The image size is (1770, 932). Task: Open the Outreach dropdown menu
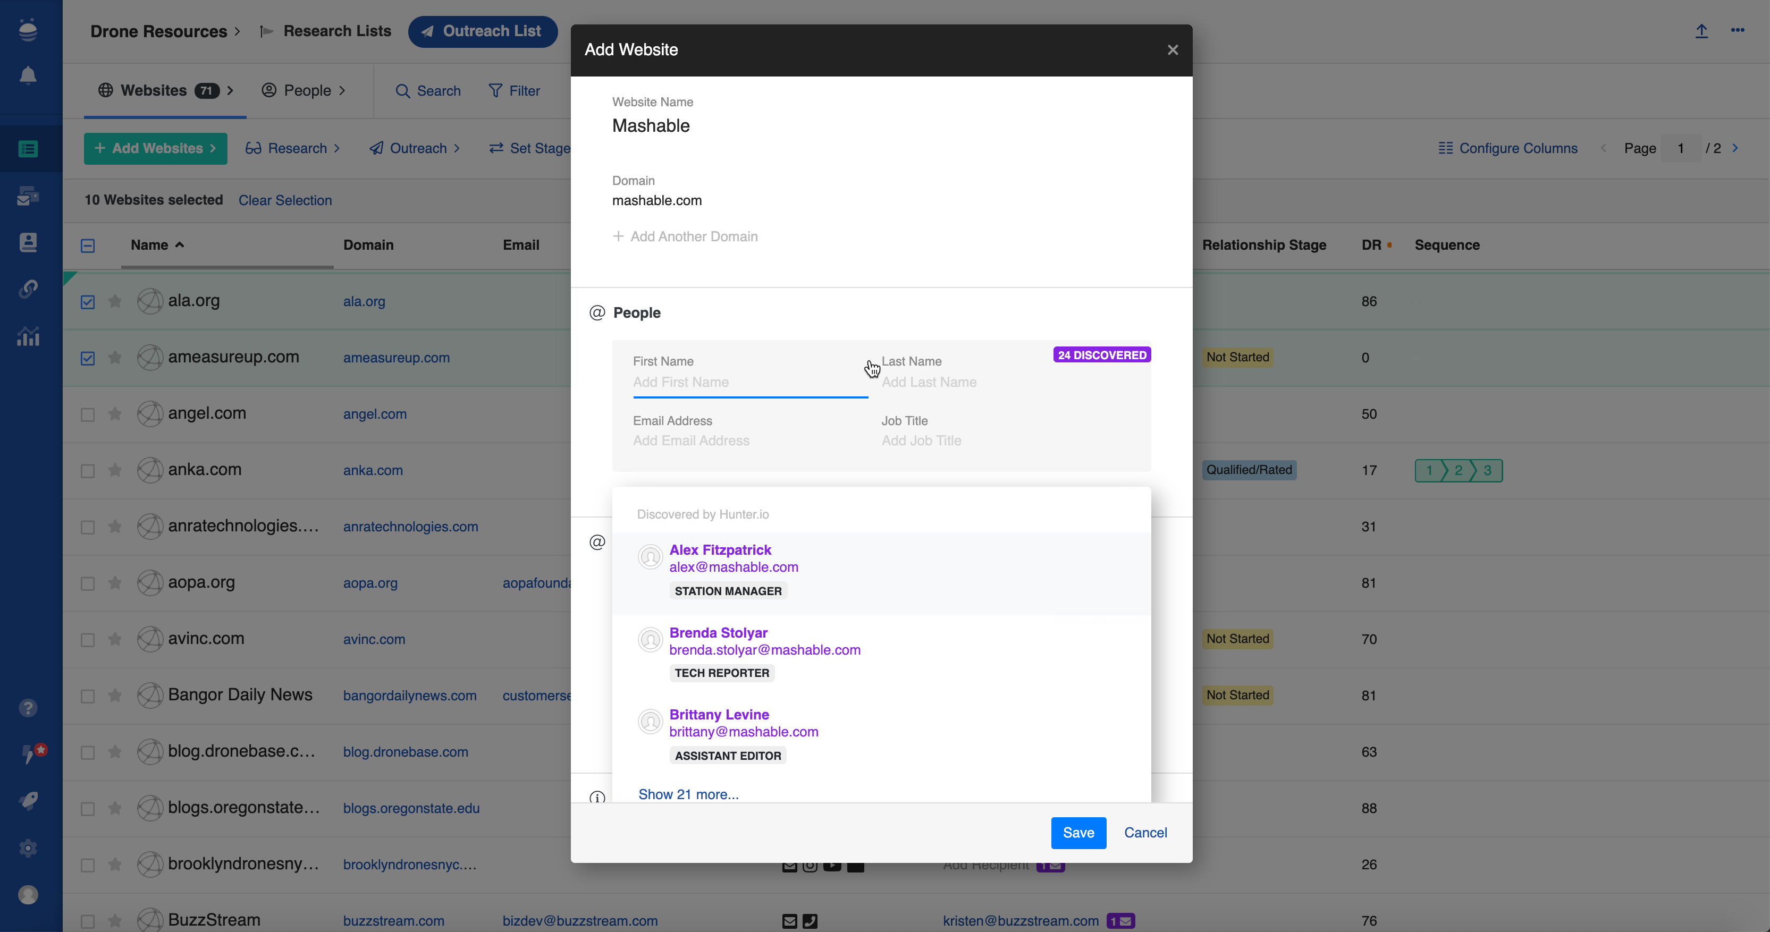pos(414,148)
